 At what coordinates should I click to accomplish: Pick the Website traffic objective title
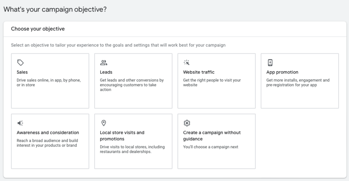(199, 72)
